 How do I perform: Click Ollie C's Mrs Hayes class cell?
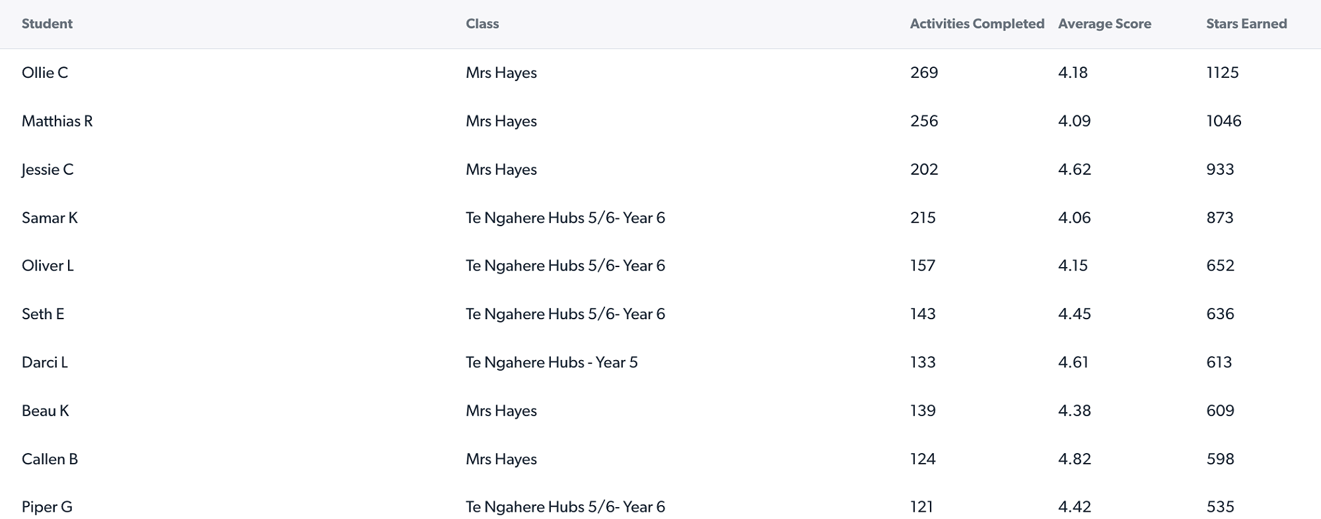[x=501, y=73]
